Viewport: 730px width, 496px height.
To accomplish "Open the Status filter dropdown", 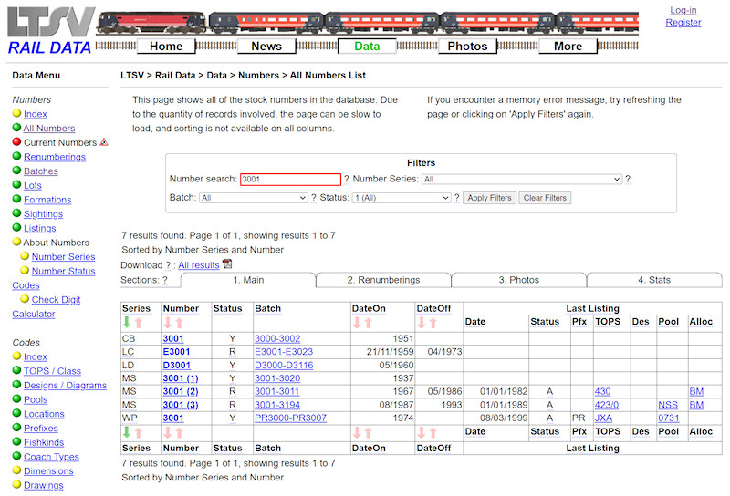I will [401, 198].
